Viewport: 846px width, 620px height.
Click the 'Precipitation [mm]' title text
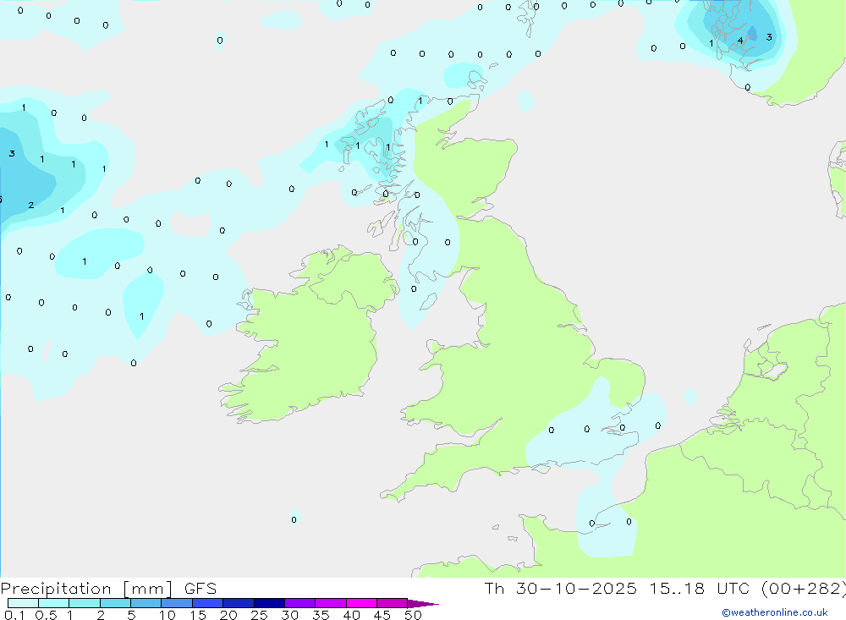pos(87,588)
